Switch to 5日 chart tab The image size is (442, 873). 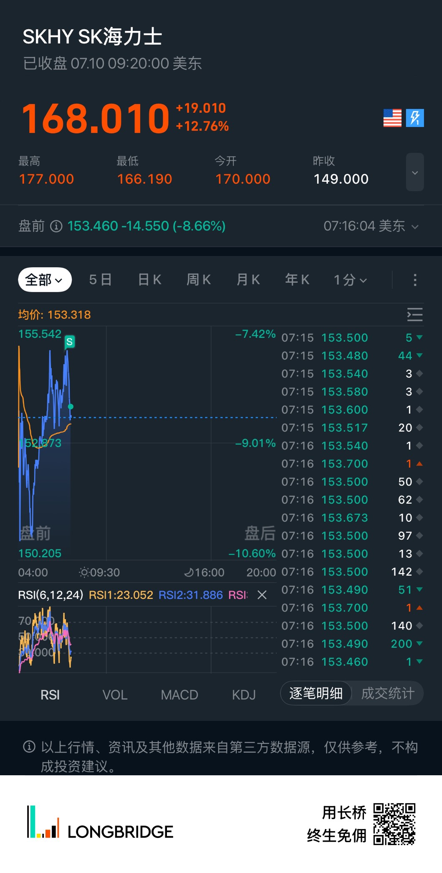(100, 279)
